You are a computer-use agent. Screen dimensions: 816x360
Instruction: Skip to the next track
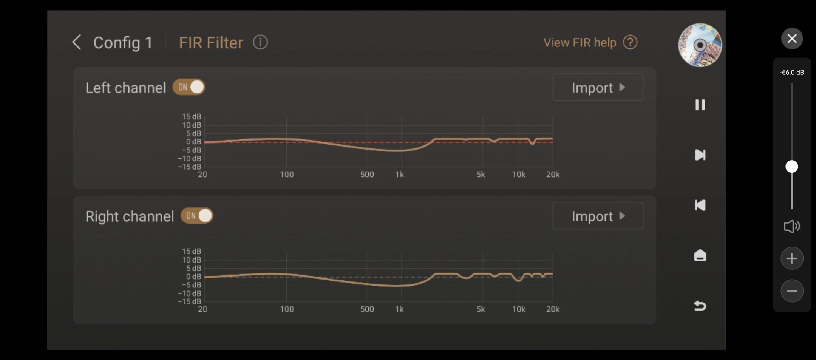700,155
